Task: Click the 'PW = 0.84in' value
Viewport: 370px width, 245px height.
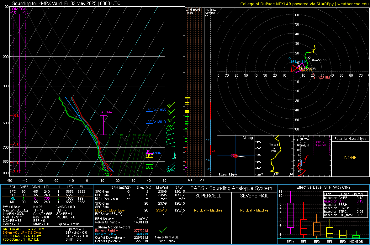Action: click(x=12, y=207)
